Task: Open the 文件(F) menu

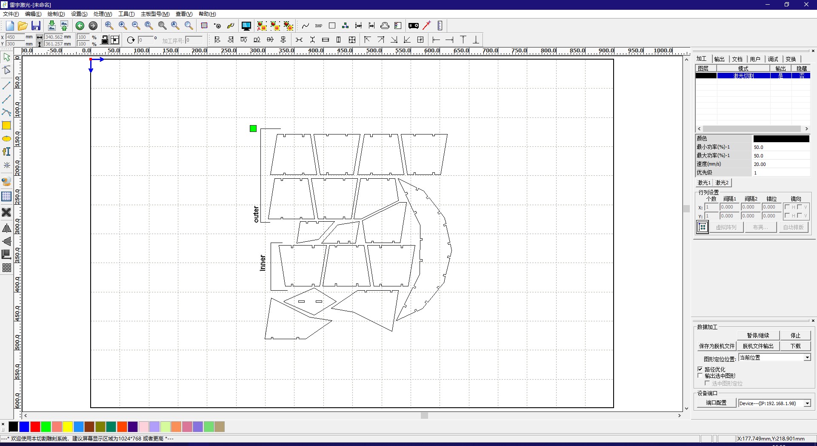Action: point(11,14)
